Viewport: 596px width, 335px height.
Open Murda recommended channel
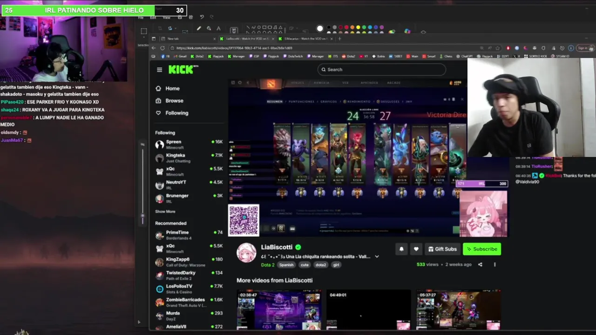click(x=189, y=316)
